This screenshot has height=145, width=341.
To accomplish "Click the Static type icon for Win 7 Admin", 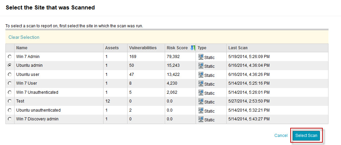I will click(x=201, y=57).
